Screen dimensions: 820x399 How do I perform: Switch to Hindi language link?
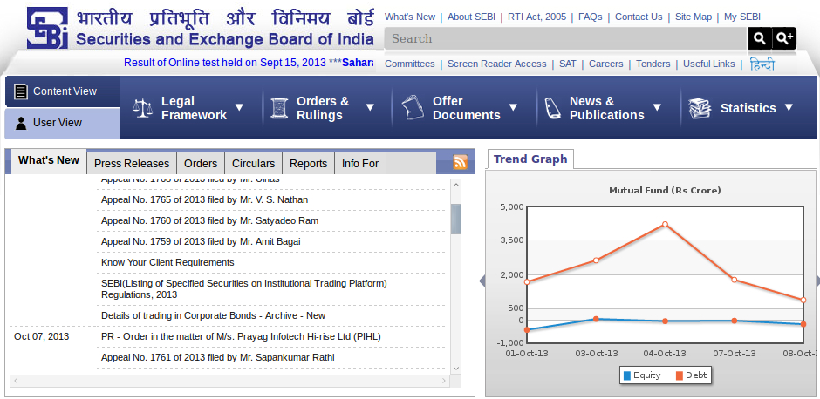[x=762, y=64]
